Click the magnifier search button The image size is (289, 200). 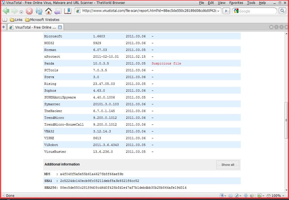click(282, 11)
